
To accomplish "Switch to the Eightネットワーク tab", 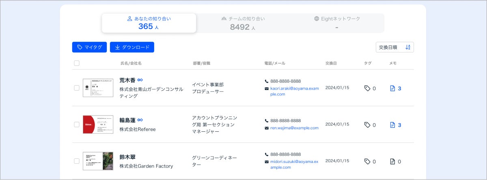I will click(337, 23).
